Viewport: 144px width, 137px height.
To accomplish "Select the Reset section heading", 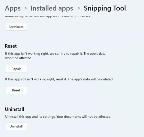I will (x=11, y=46).
